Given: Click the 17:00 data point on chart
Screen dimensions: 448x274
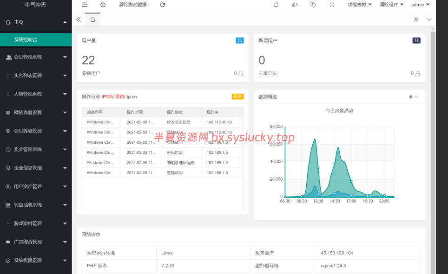Looking at the screenshot, I should click(x=351, y=182).
